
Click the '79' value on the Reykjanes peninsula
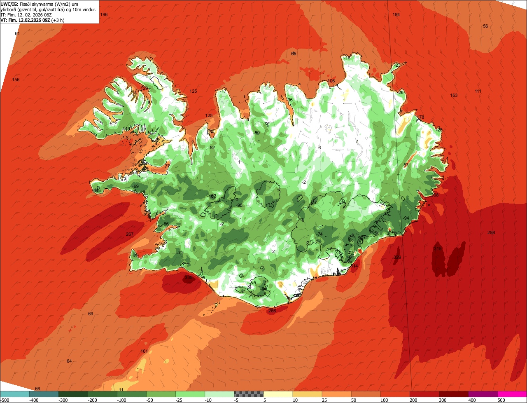click(136, 255)
